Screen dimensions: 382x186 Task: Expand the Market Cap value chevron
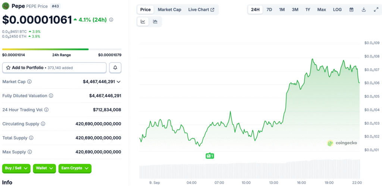click(x=118, y=82)
